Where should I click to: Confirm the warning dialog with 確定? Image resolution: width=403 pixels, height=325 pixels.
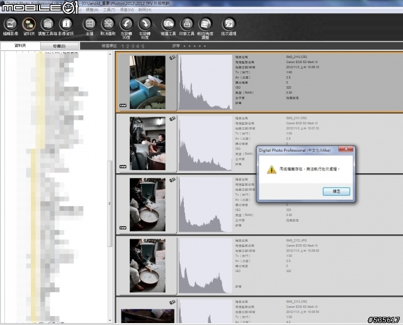[336, 191]
